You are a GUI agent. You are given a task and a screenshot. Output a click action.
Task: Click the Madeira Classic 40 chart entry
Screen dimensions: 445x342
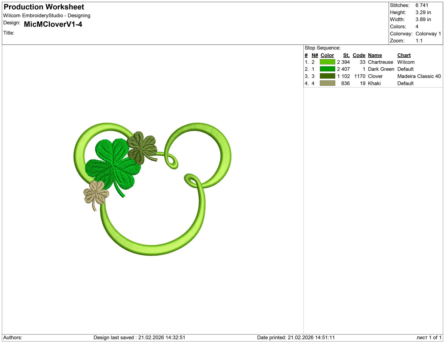419,76
